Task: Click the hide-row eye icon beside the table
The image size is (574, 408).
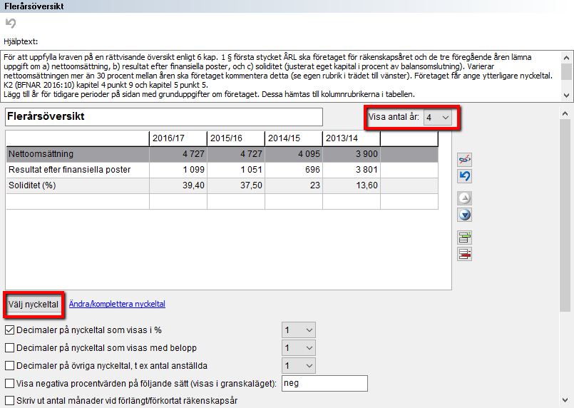Action: (x=464, y=160)
